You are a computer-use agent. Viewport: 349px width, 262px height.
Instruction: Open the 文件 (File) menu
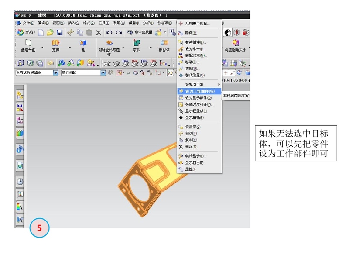click(28, 23)
